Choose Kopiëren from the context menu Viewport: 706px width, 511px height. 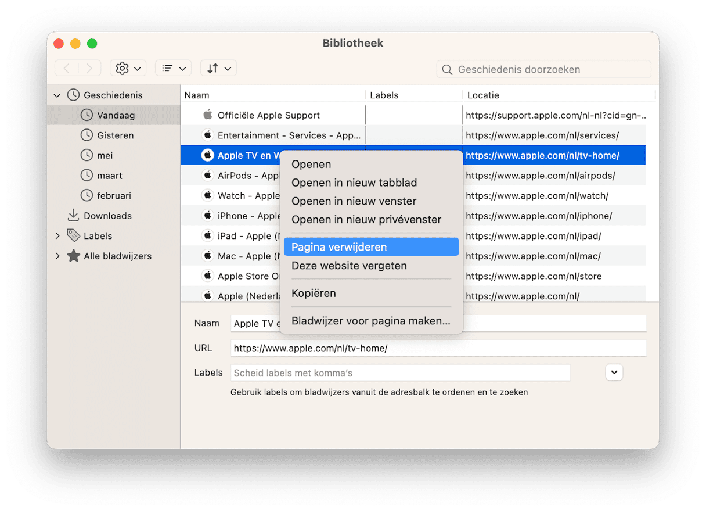pos(372,293)
